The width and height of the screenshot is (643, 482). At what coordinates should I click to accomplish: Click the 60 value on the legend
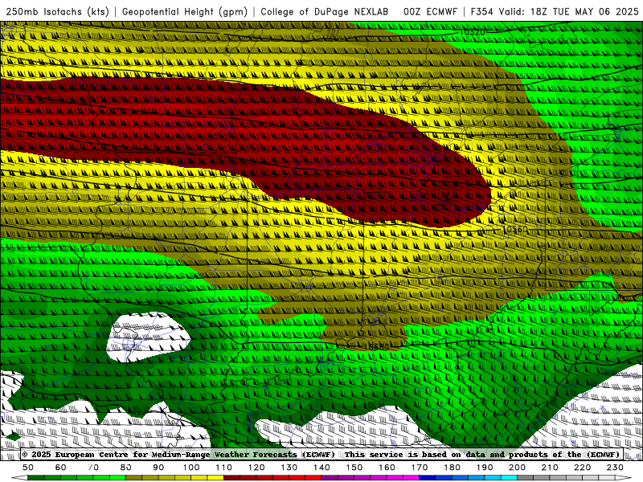[61, 468]
